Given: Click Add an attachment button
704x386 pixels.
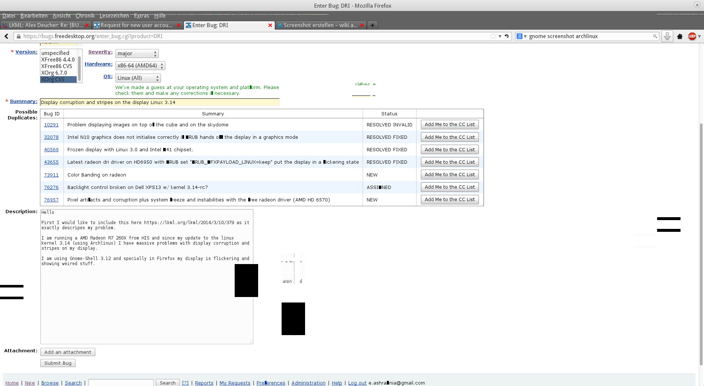Looking at the screenshot, I should pos(68,352).
